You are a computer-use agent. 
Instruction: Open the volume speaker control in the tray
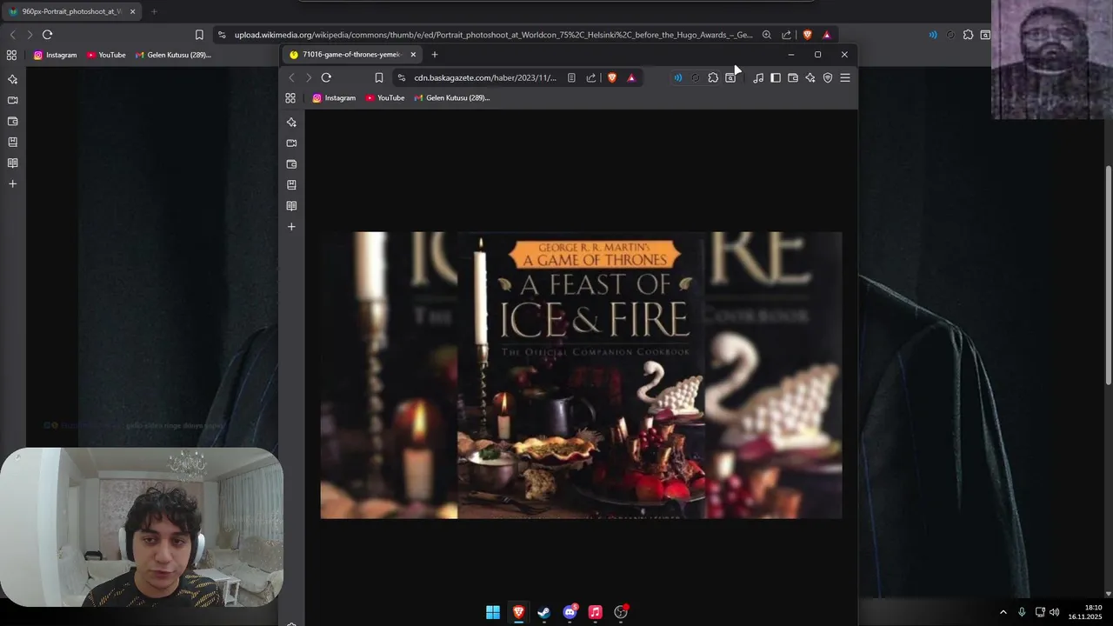(1055, 612)
